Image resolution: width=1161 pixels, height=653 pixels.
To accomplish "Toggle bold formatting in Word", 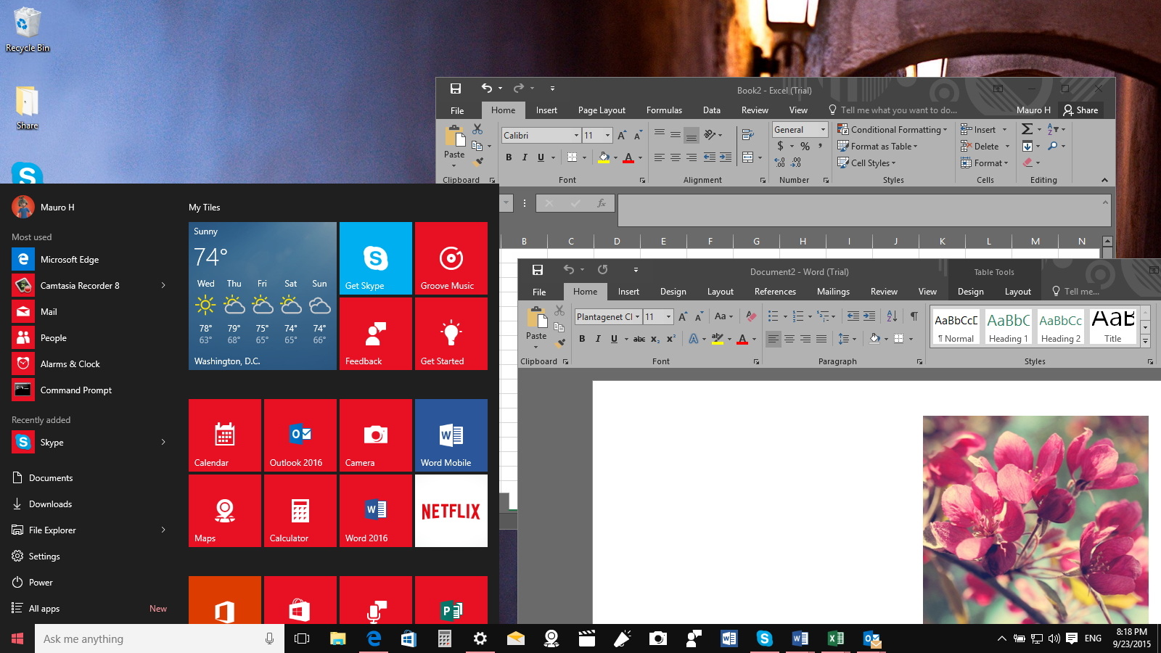I will pyautogui.click(x=582, y=339).
